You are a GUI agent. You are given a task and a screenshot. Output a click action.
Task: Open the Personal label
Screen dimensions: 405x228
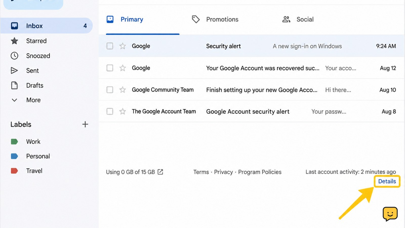click(38, 156)
